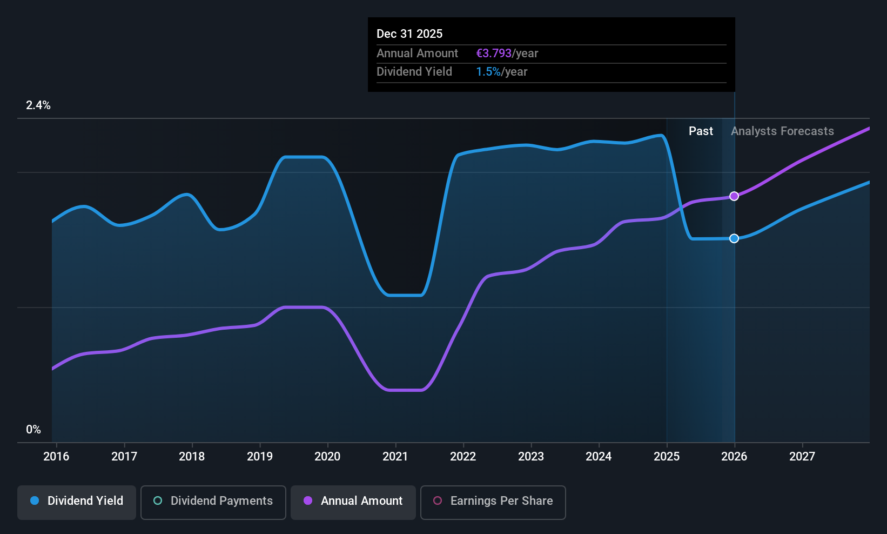This screenshot has width=887, height=534.
Task: Click the purple Annual Amount data point marker
Action: [734, 196]
